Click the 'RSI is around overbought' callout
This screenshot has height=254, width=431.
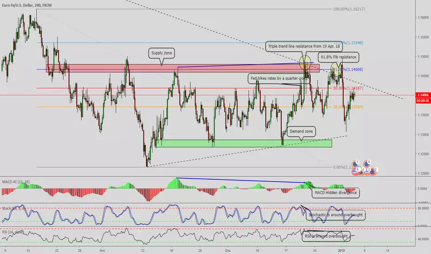(326, 236)
